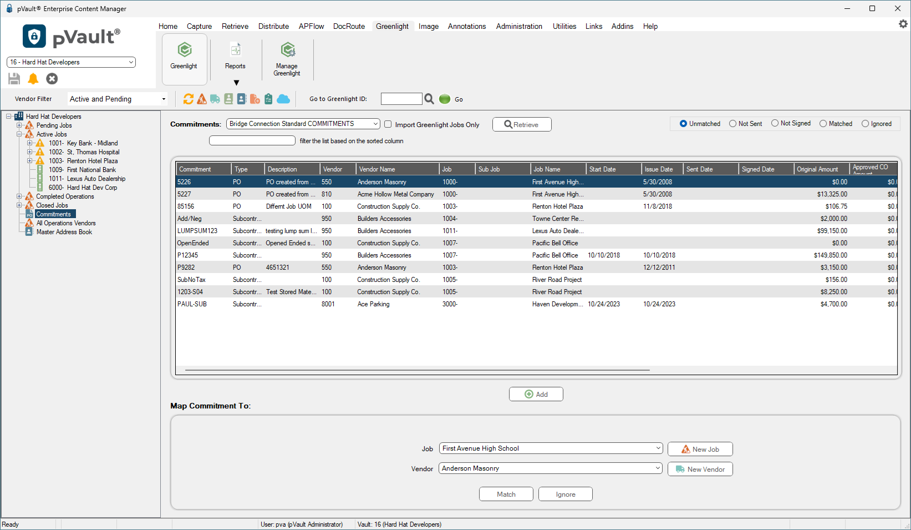Expand the Closed Jobs tree node
The height and width of the screenshot is (530, 911).
tap(19, 205)
